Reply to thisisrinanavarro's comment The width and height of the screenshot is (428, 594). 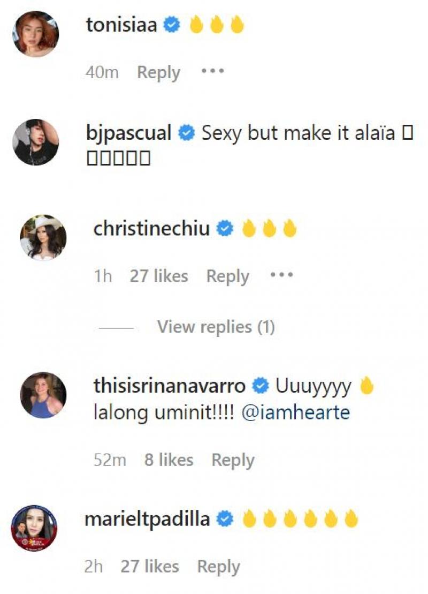point(233,460)
